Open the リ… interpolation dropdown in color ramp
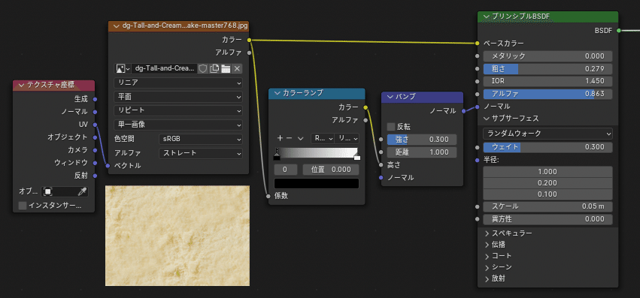 coord(347,138)
